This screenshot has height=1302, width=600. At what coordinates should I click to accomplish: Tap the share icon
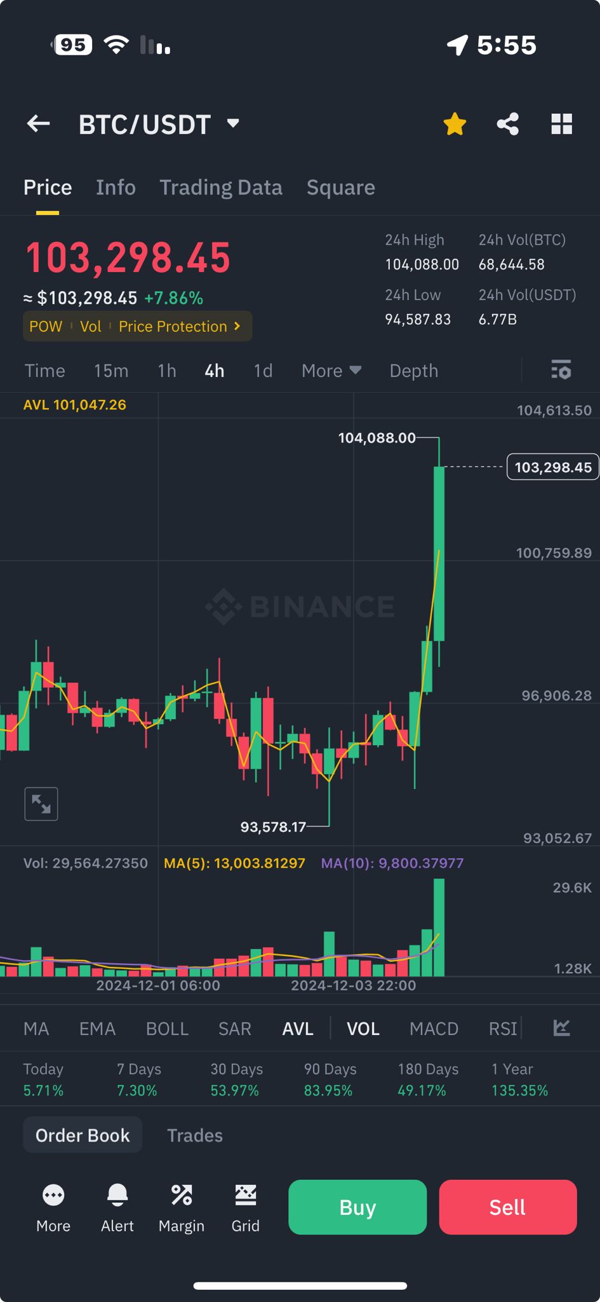click(x=507, y=124)
